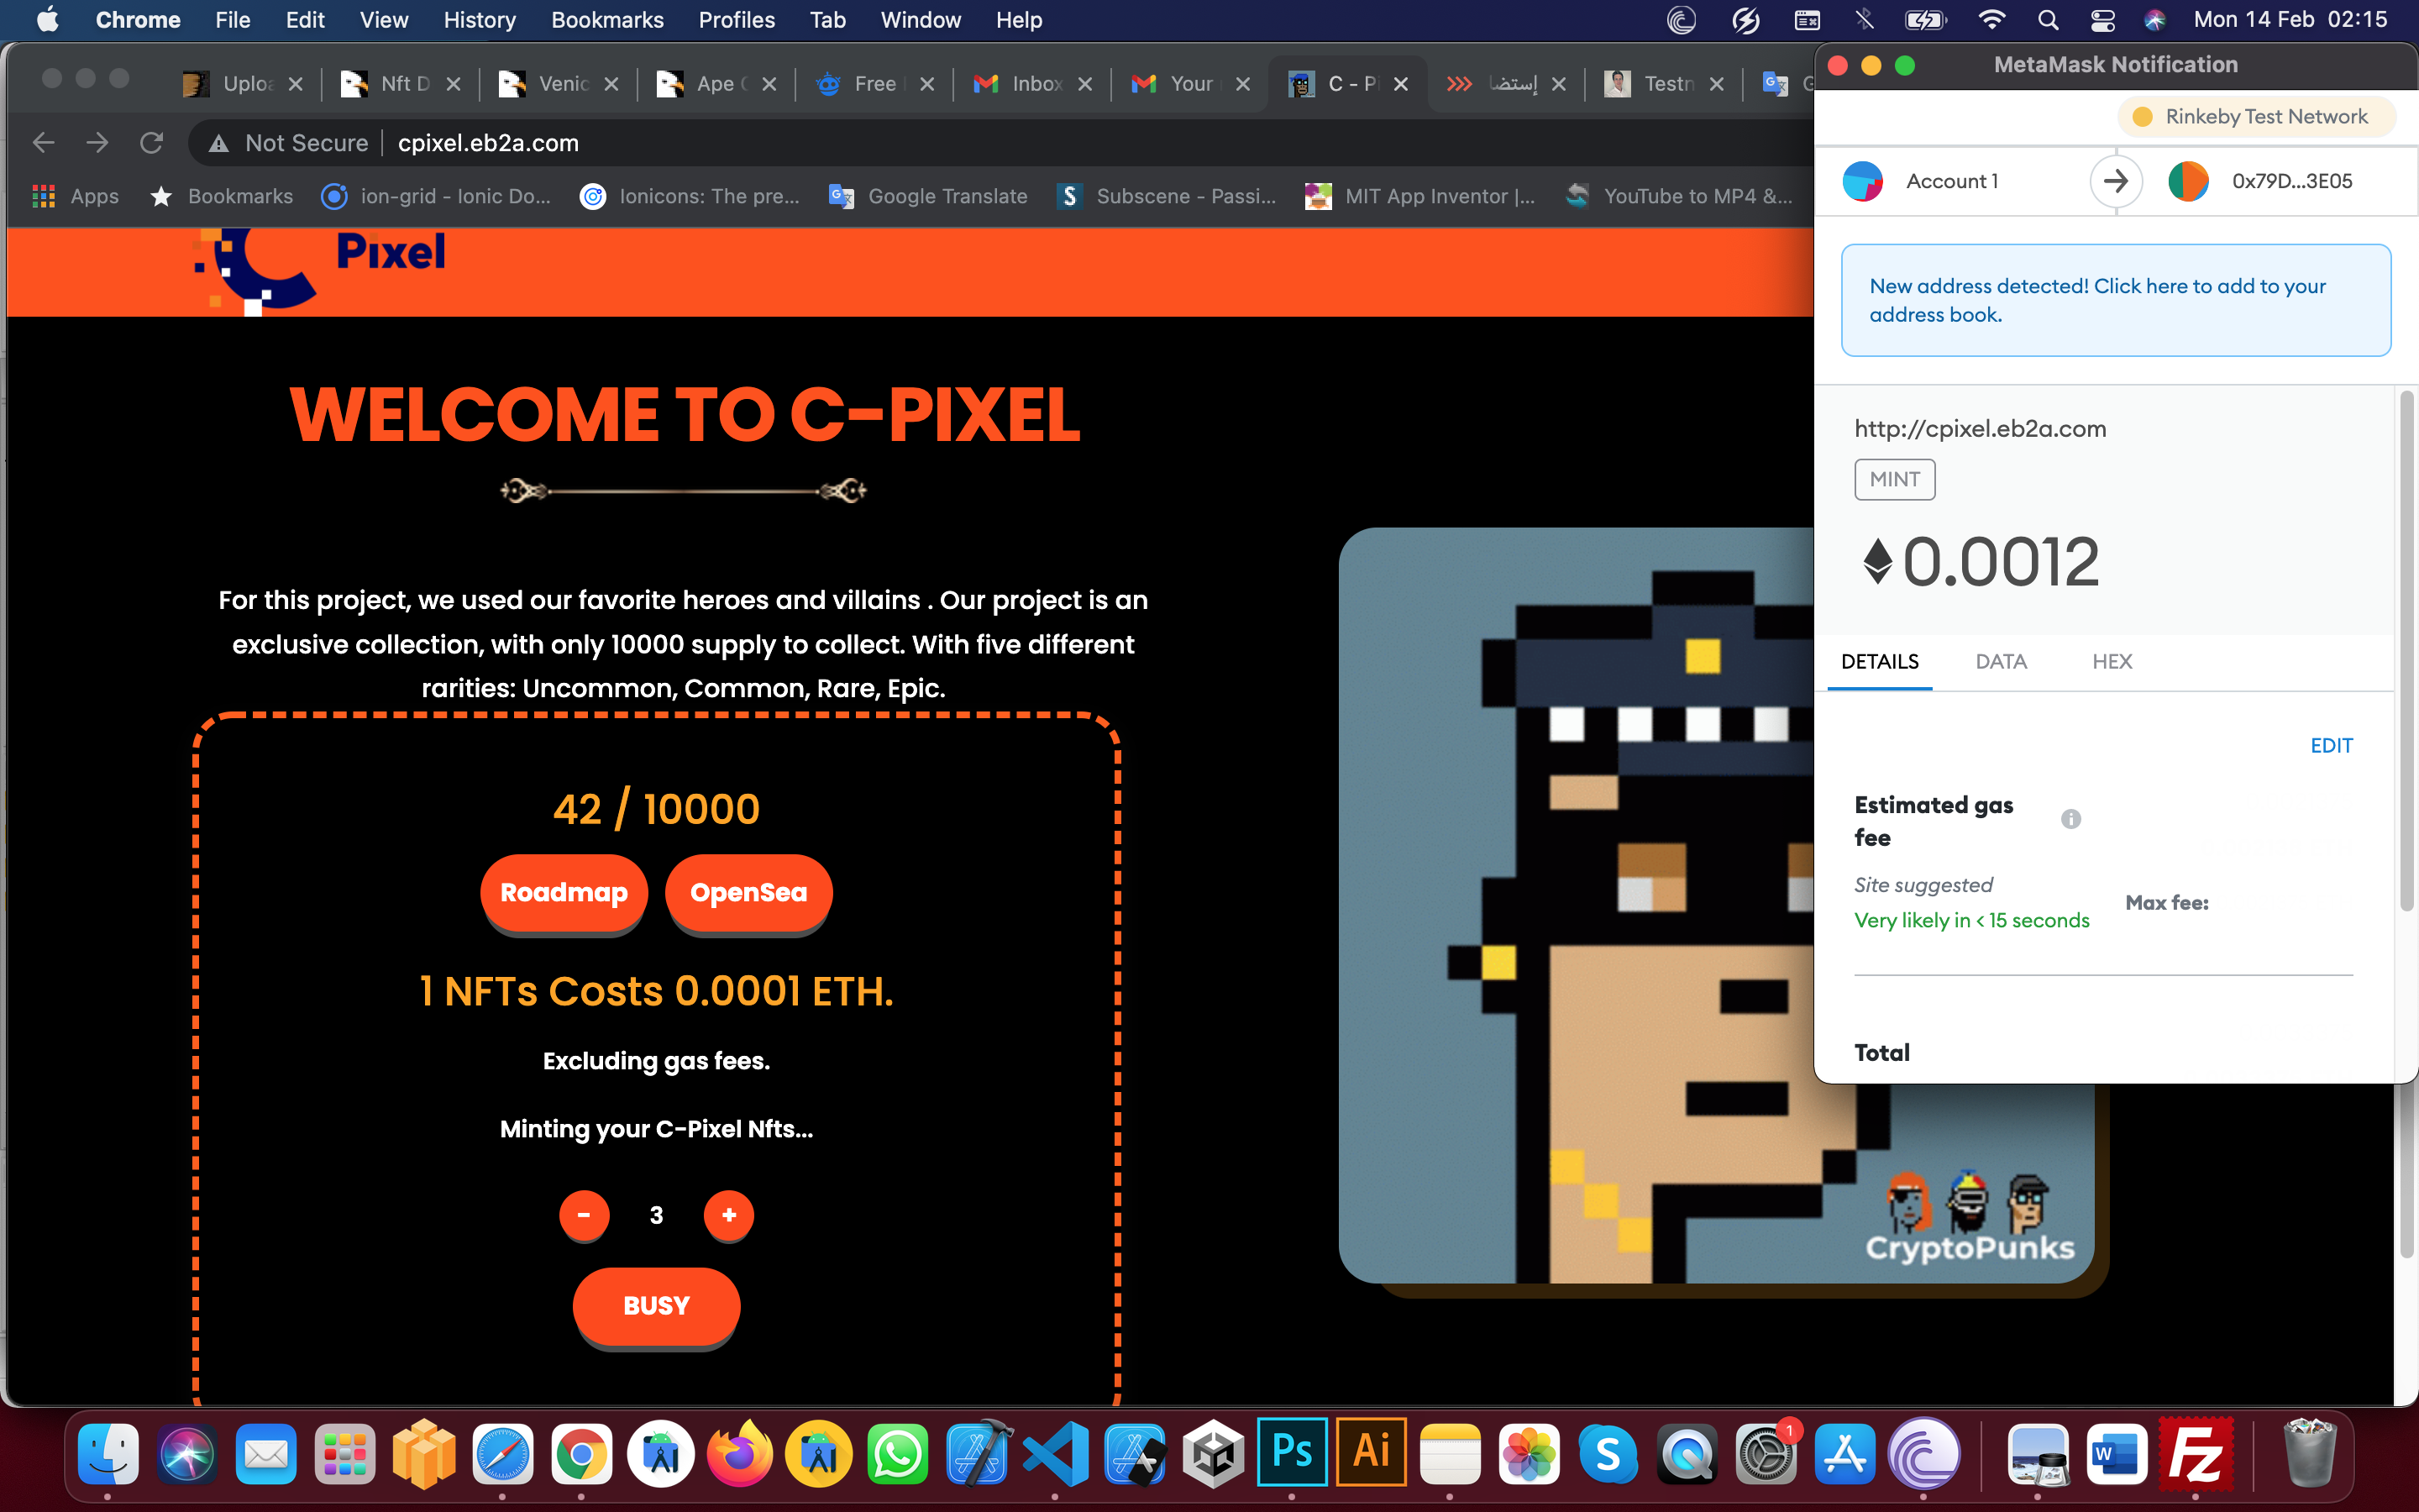
Task: Open the Roadmap button
Action: pos(564,892)
